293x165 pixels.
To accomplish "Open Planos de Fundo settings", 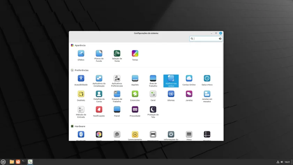I will point(99,56).
